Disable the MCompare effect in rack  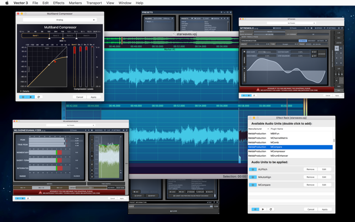tap(253, 185)
